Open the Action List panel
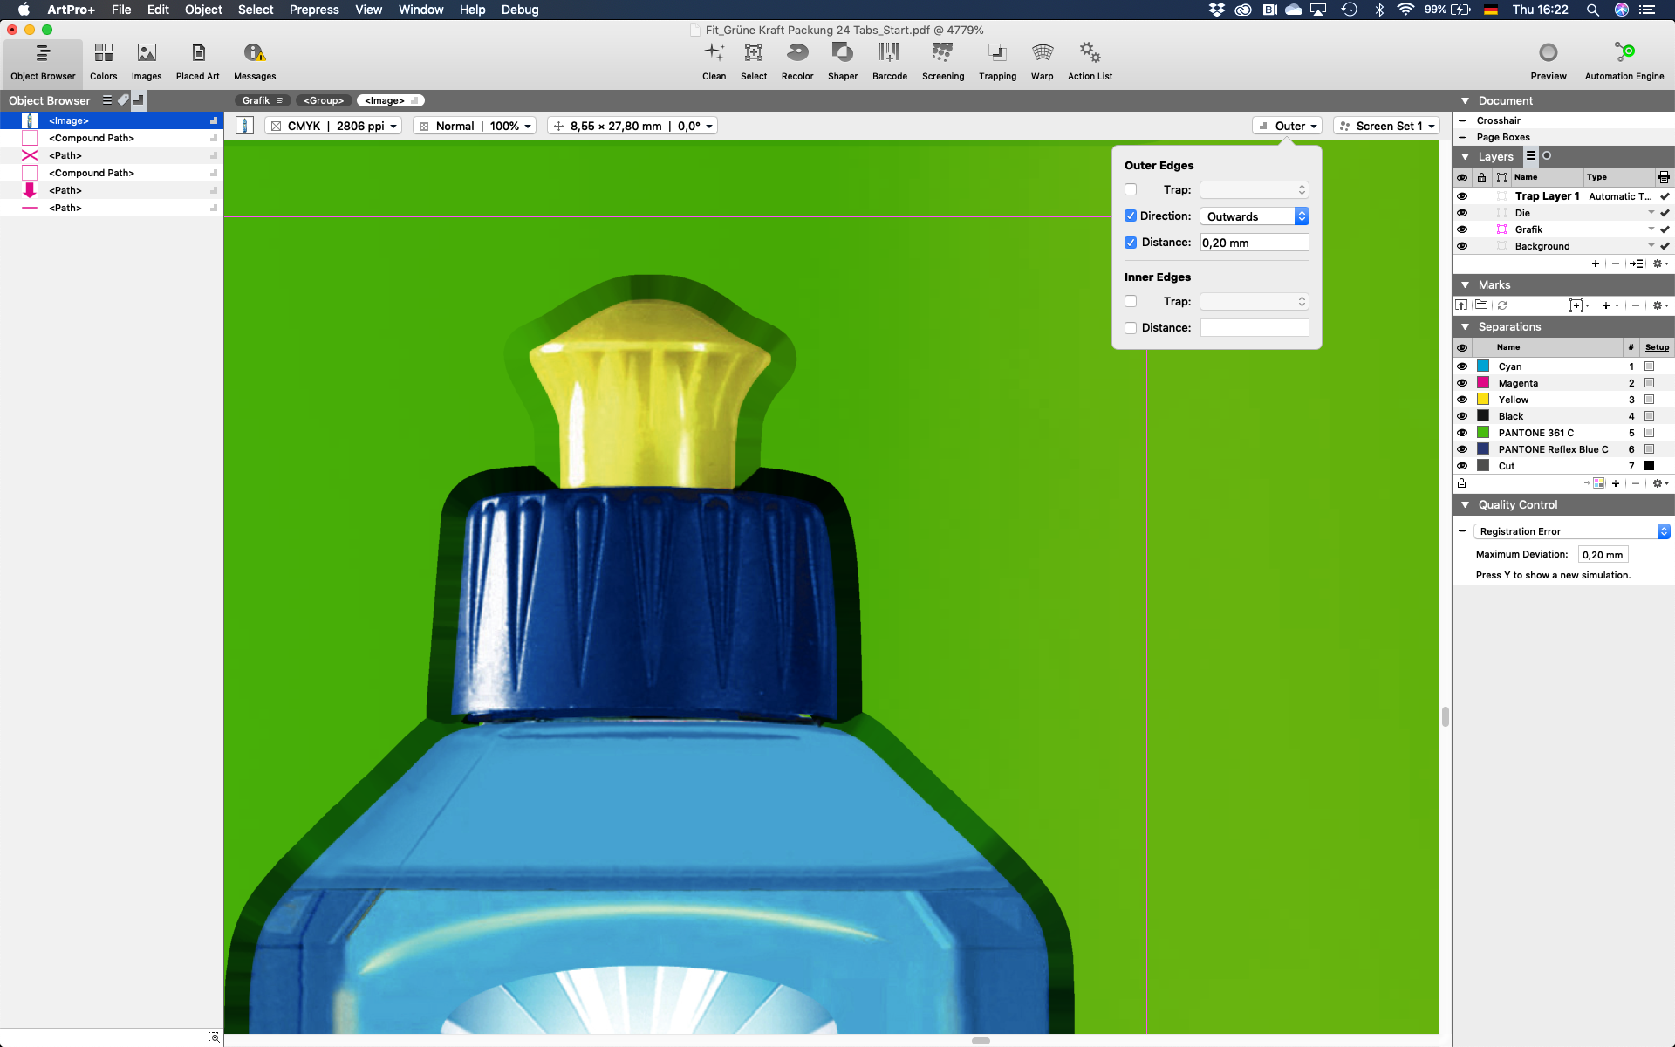Screen dimensions: 1675x1047 click(x=1089, y=60)
